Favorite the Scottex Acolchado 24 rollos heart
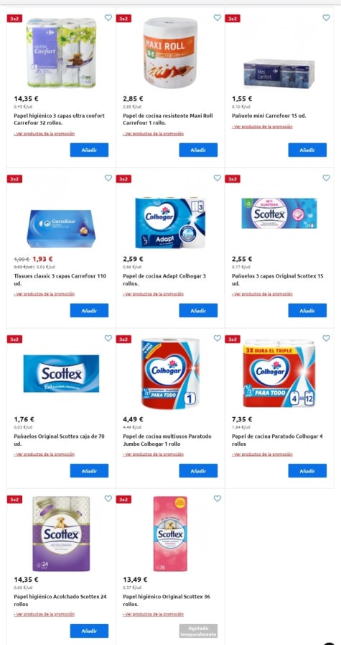341x645 pixels. [108, 498]
